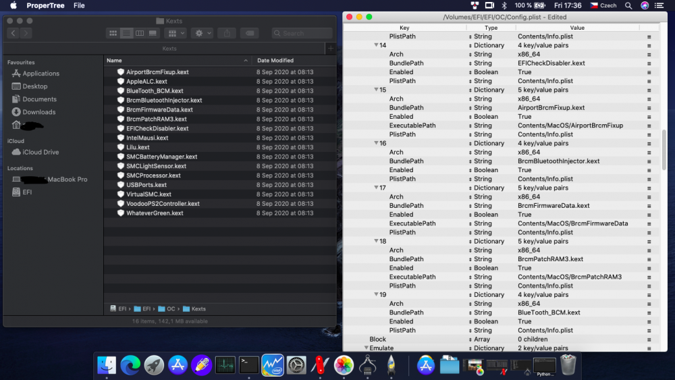The height and width of the screenshot is (380, 675).
Task: Collapse the Emulate dictionary
Action: click(x=367, y=348)
